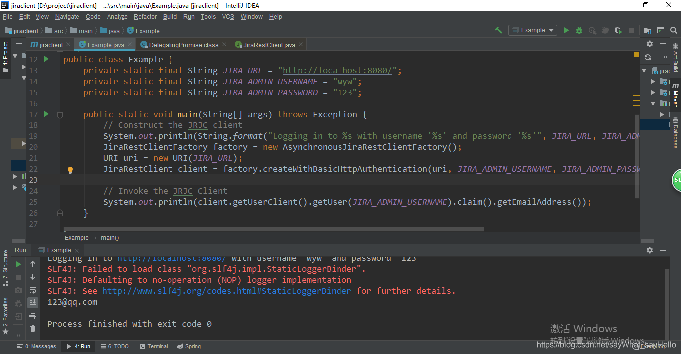Viewport: 681px width, 354px height.
Task: Click Exit icon in Run panel sidebar
Action: click(19, 316)
